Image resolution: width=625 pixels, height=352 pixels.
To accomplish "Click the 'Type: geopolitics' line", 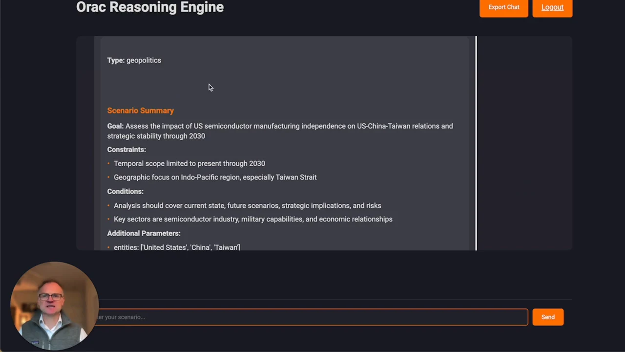I will coord(134,60).
